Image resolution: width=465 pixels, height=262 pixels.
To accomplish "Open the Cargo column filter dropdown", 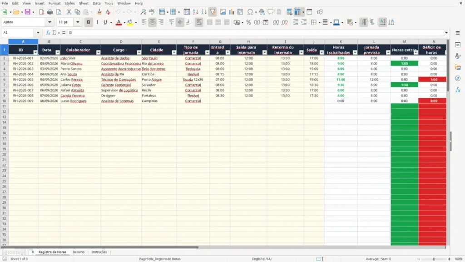I will [x=139, y=53].
